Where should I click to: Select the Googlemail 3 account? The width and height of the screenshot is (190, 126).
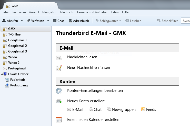26,51
